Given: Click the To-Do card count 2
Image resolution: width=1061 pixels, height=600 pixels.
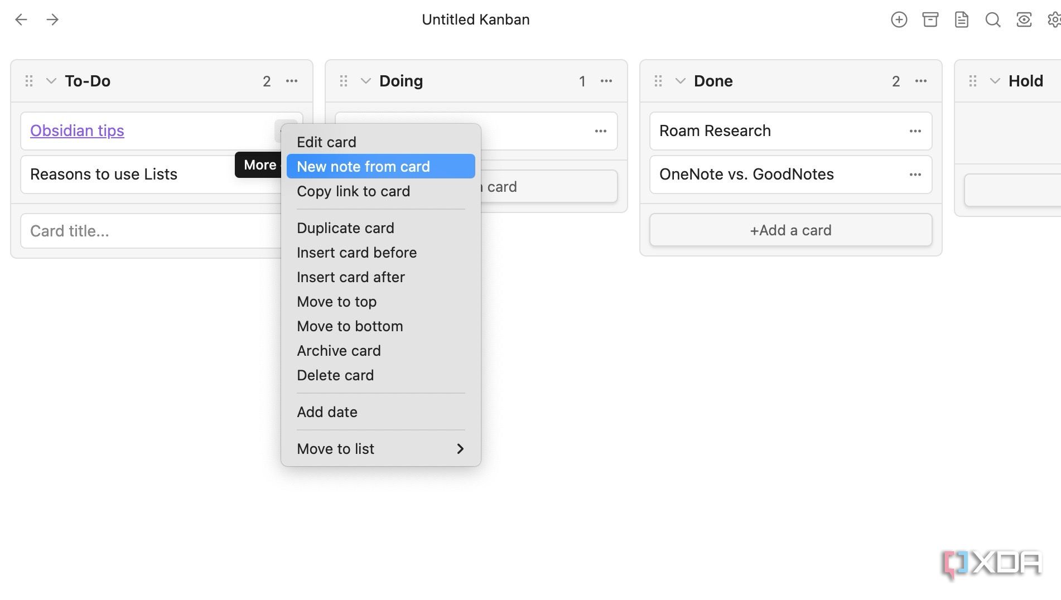Looking at the screenshot, I should coord(267,81).
